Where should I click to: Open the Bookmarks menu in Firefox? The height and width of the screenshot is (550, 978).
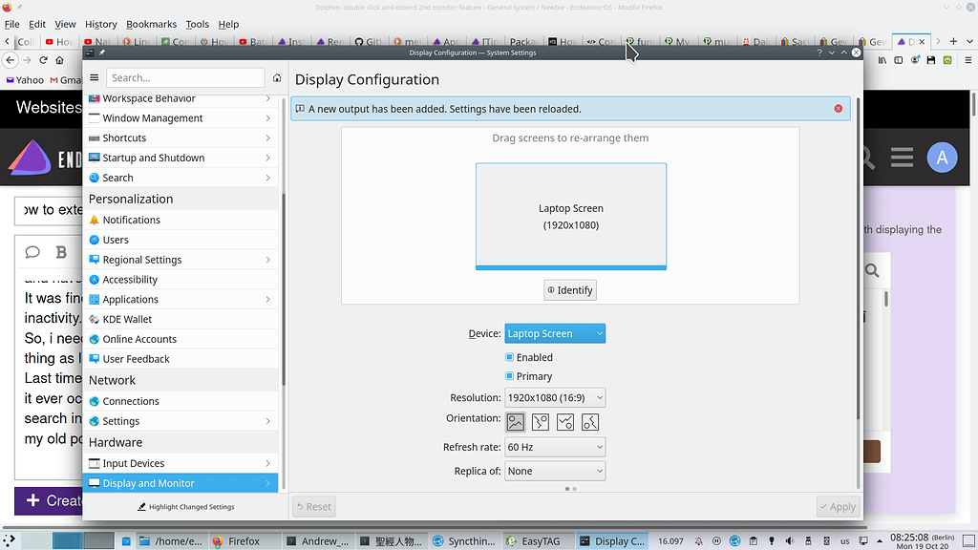tap(150, 24)
